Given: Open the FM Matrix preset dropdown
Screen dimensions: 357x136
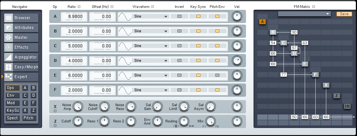Looking at the screenshot, I should pos(304,14).
